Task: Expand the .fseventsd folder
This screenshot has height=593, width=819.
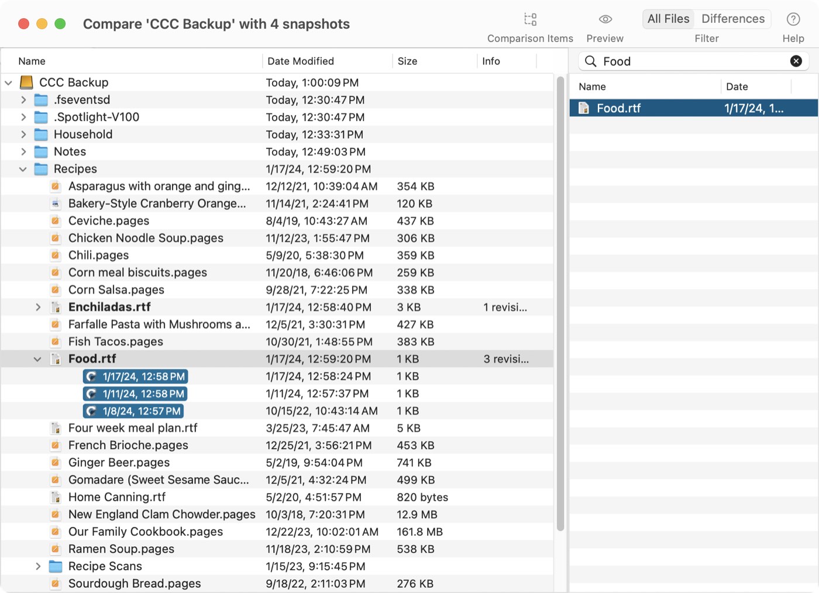Action: pyautogui.click(x=23, y=100)
